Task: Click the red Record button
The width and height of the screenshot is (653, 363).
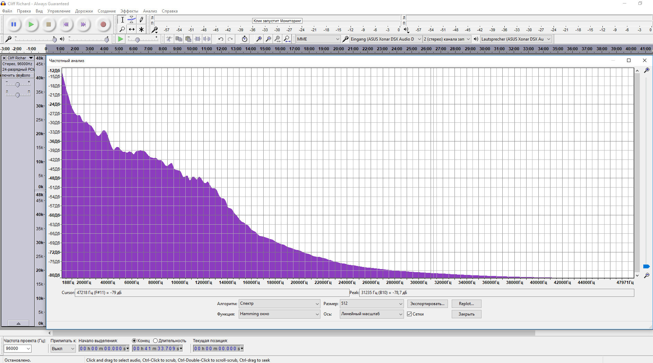Action: click(x=103, y=24)
